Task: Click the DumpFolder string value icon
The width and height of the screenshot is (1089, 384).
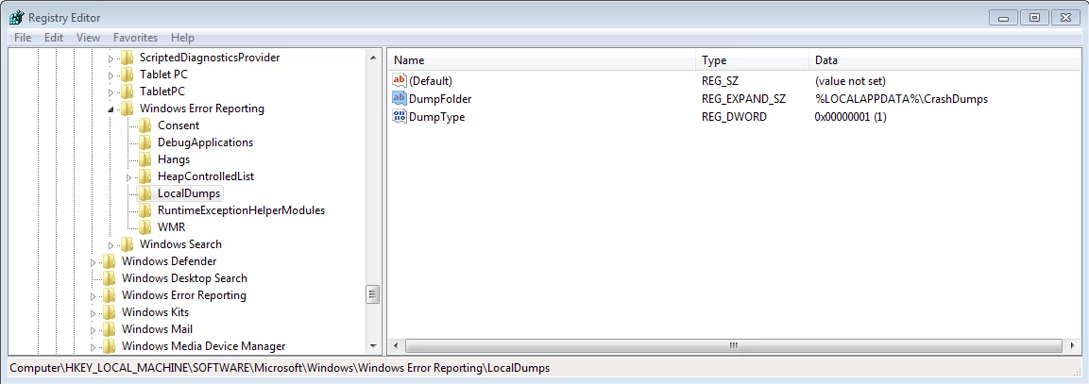Action: click(400, 99)
